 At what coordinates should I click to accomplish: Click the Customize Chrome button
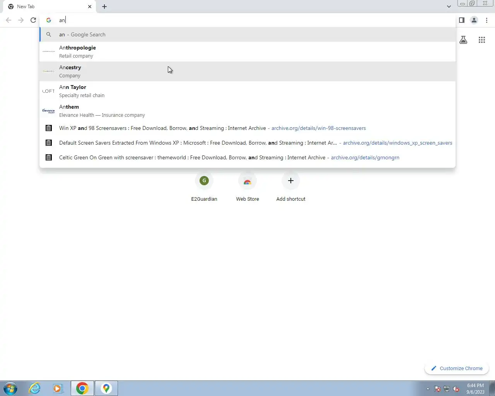click(457, 368)
